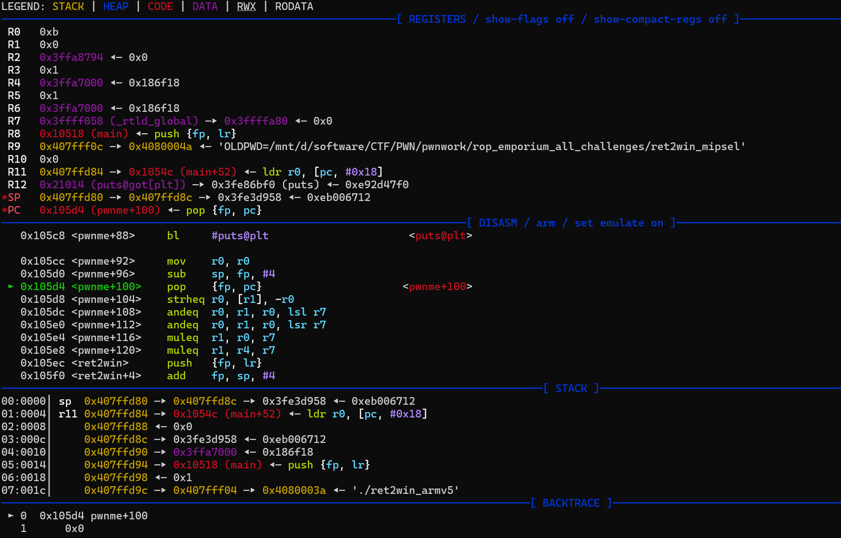Click stack entry 01:0004 r11
Viewport: 841px width, 538px height.
215,414
